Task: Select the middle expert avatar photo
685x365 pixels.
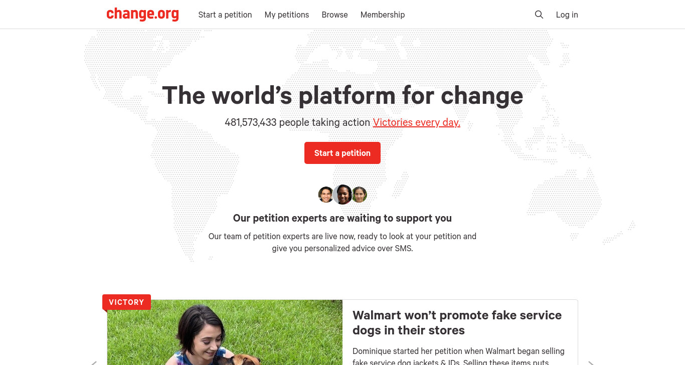Action: click(x=343, y=195)
